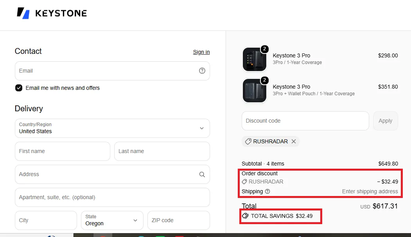The width and height of the screenshot is (411, 237).
Task: Click the Keystone logo
Action: tap(52, 13)
